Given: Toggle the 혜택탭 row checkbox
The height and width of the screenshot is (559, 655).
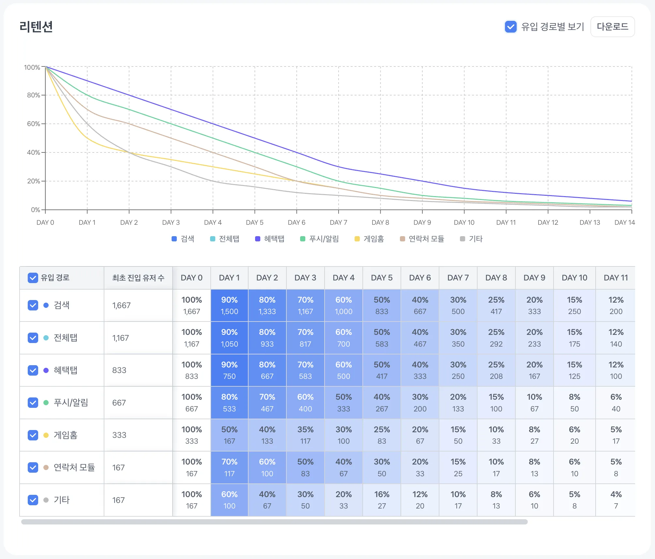Looking at the screenshot, I should 33,370.
